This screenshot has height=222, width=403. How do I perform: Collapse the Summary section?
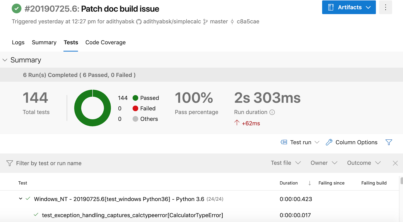5,60
